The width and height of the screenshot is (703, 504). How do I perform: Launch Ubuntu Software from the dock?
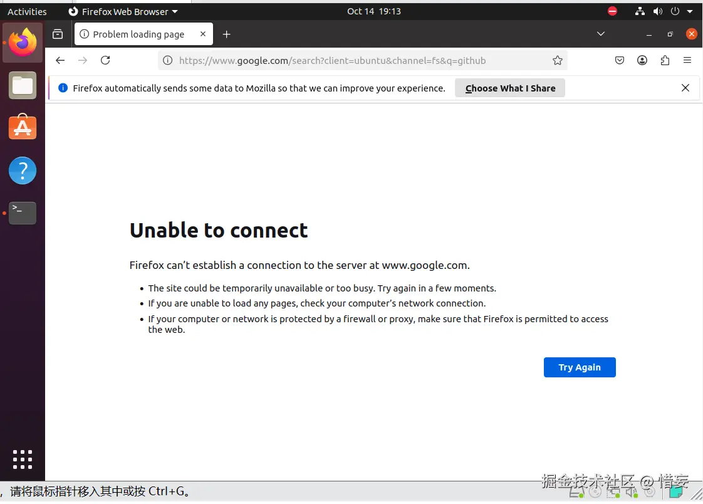point(23,127)
